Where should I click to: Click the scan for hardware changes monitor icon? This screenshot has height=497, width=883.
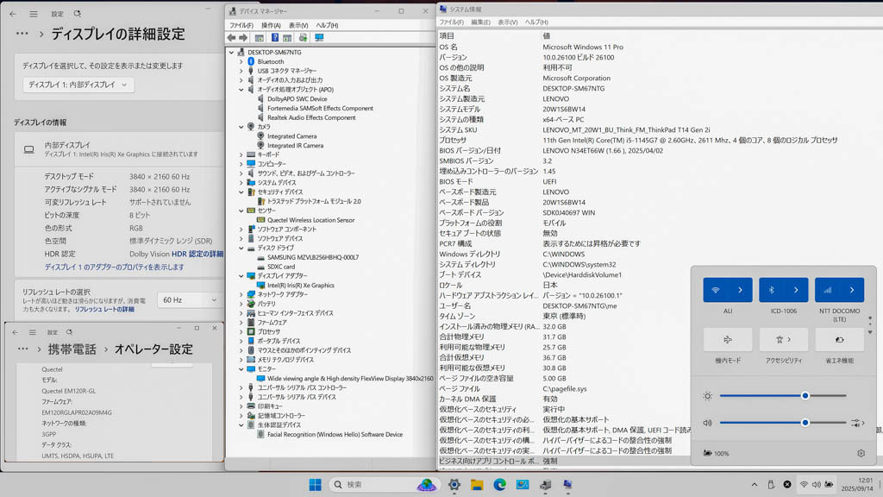click(x=319, y=38)
